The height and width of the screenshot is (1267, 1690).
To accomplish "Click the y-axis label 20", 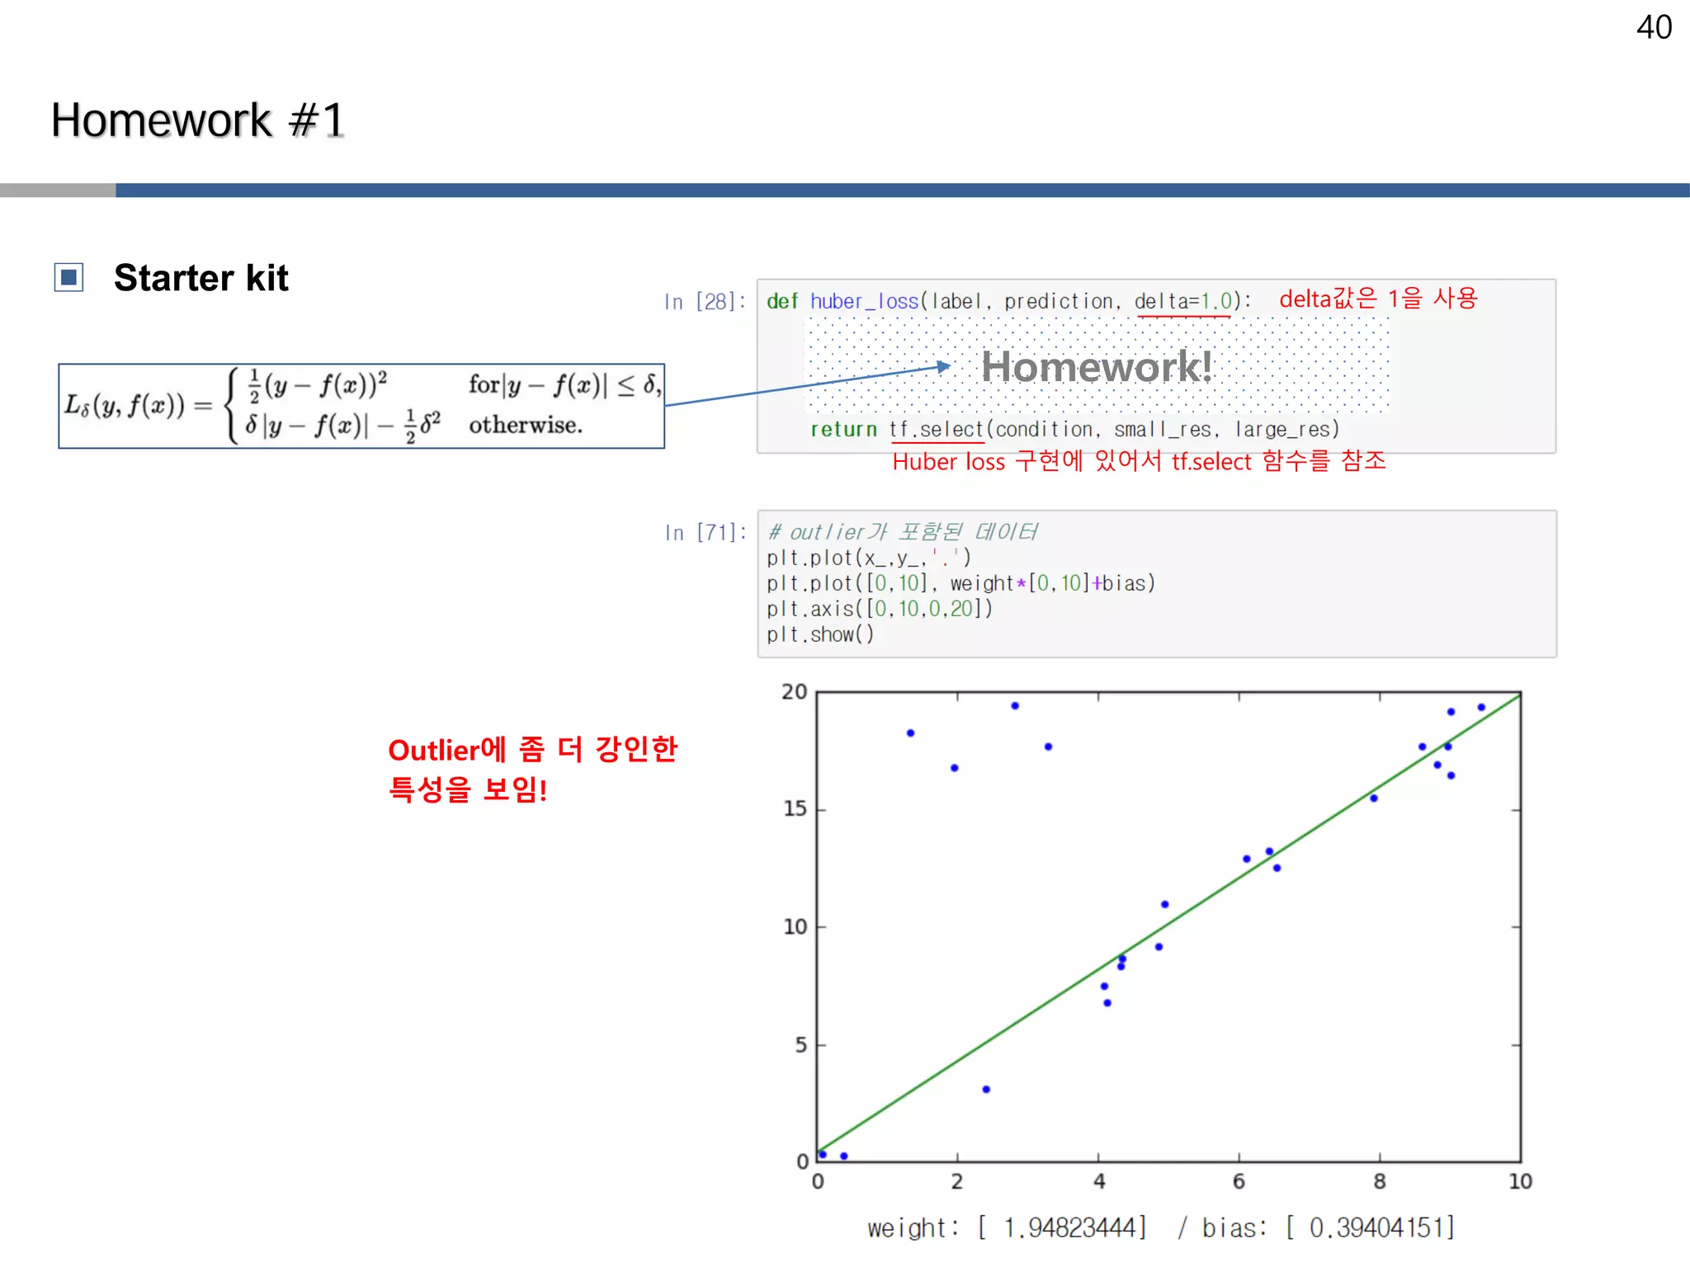I will pyautogui.click(x=795, y=691).
